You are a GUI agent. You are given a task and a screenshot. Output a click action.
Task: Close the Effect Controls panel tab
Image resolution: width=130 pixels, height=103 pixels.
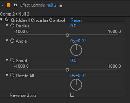click(x=3, y=6)
